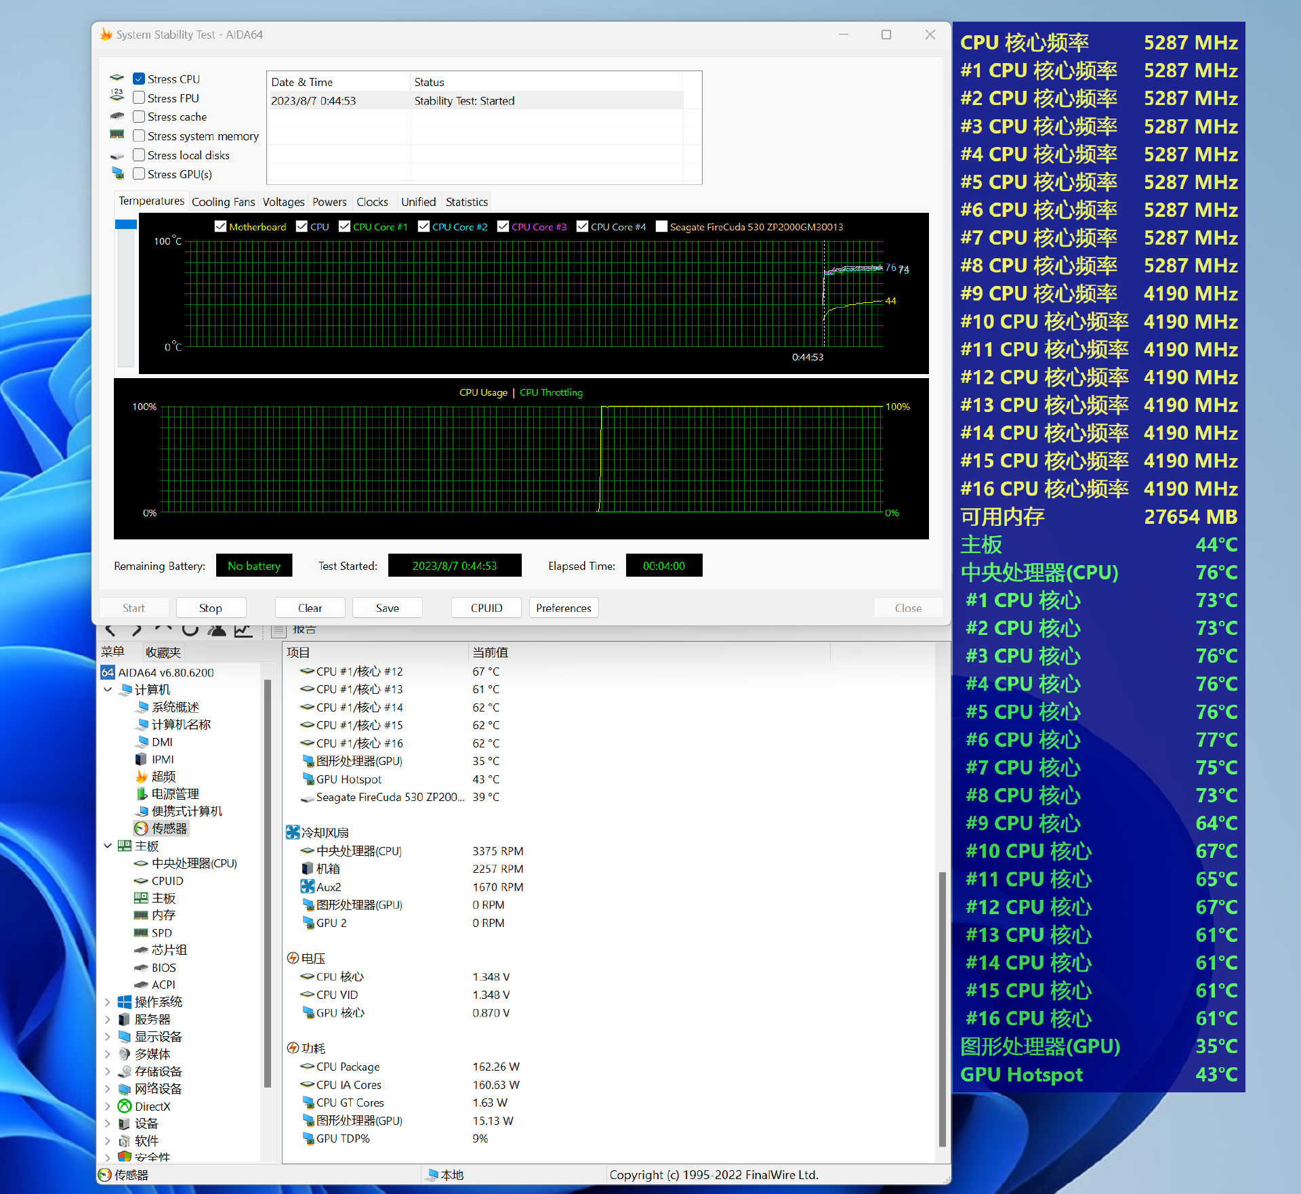Uncheck the Stress CPU checkbox
The width and height of the screenshot is (1301, 1194).
click(x=139, y=79)
